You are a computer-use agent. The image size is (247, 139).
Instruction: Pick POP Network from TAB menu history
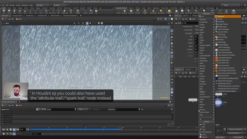tap(206, 132)
